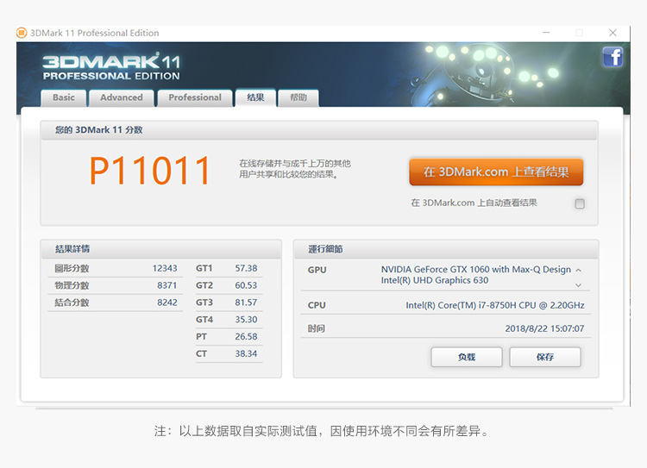
Task: Select graphics score value 12343
Action: click(x=165, y=268)
